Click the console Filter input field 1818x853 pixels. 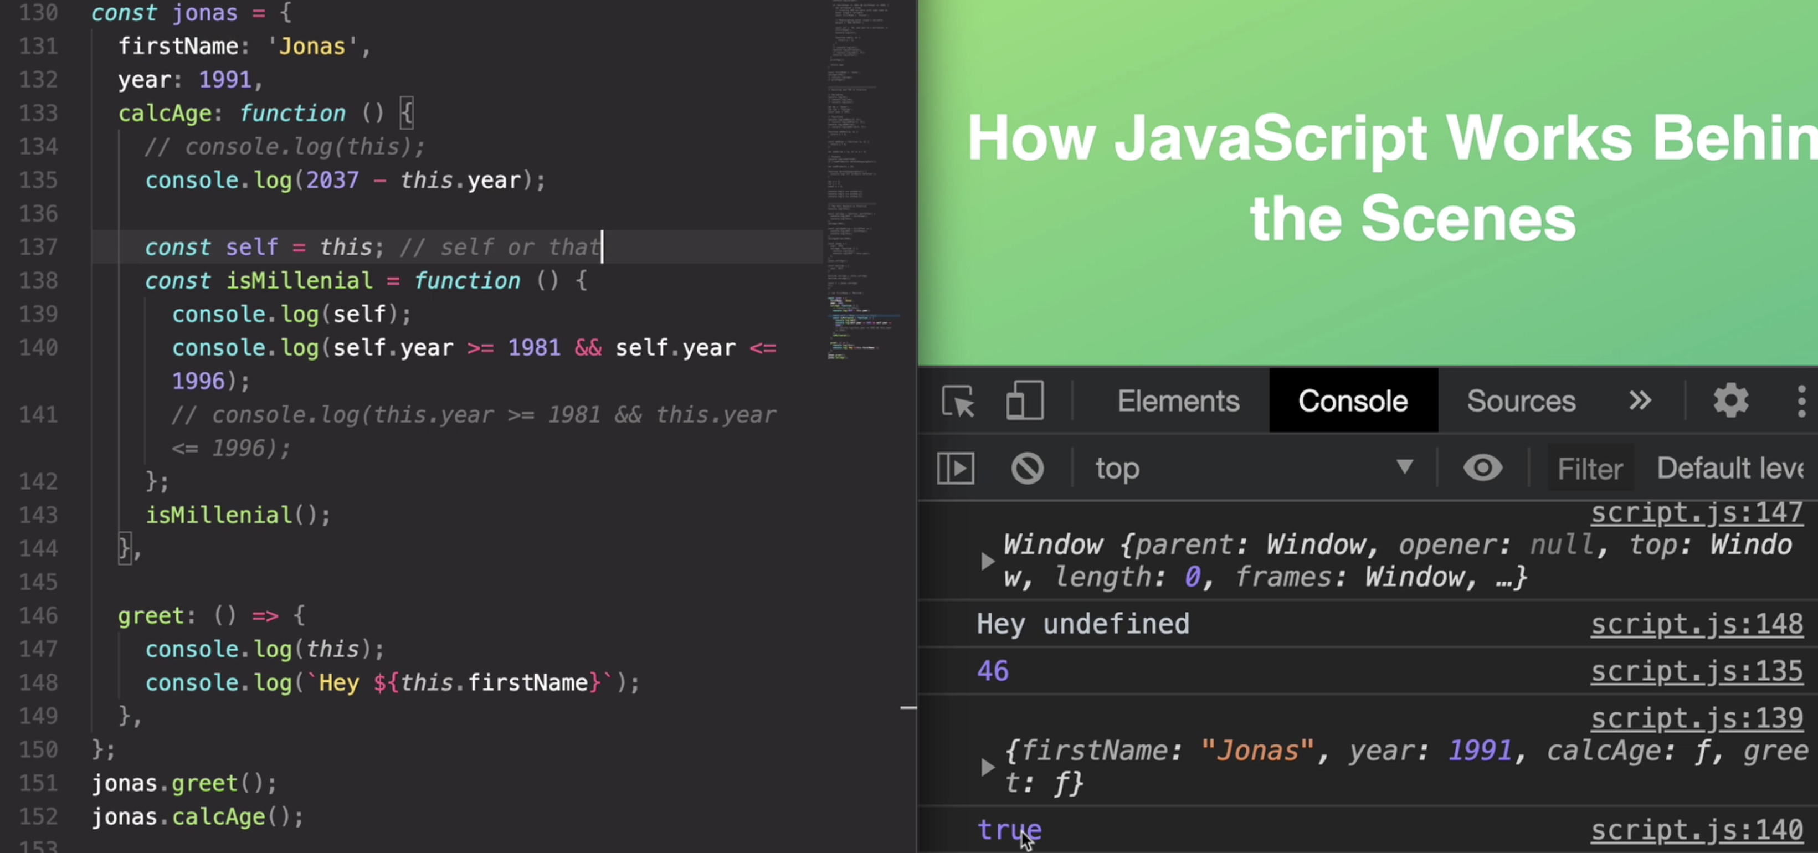click(1589, 469)
